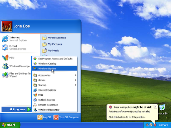Open My Documents folder
The image size is (171, 128).
(54, 38)
